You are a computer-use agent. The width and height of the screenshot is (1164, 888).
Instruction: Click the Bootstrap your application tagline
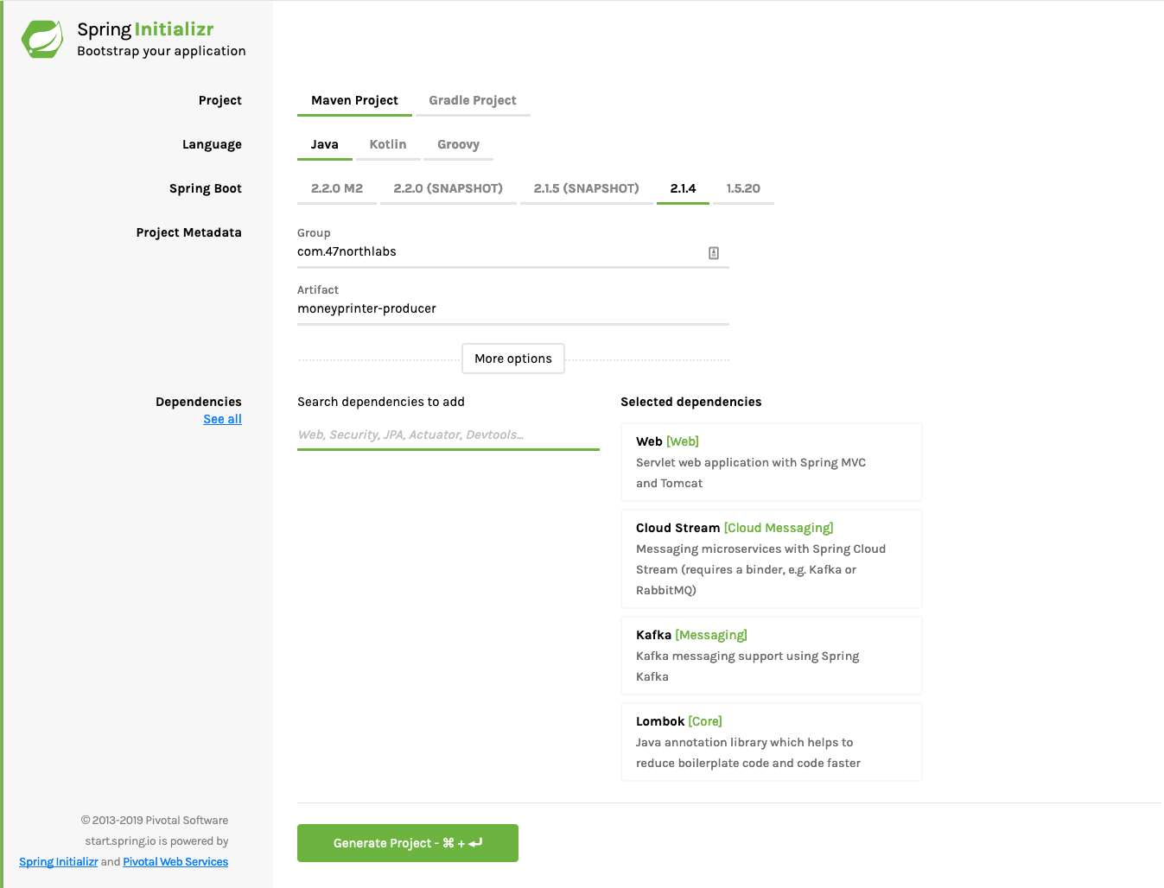click(x=162, y=51)
